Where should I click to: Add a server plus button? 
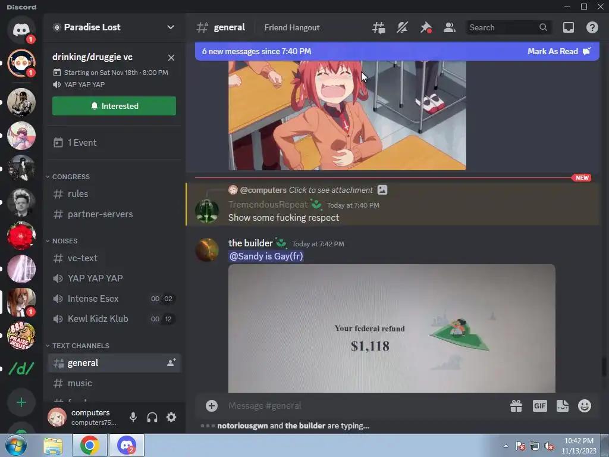[21, 402]
